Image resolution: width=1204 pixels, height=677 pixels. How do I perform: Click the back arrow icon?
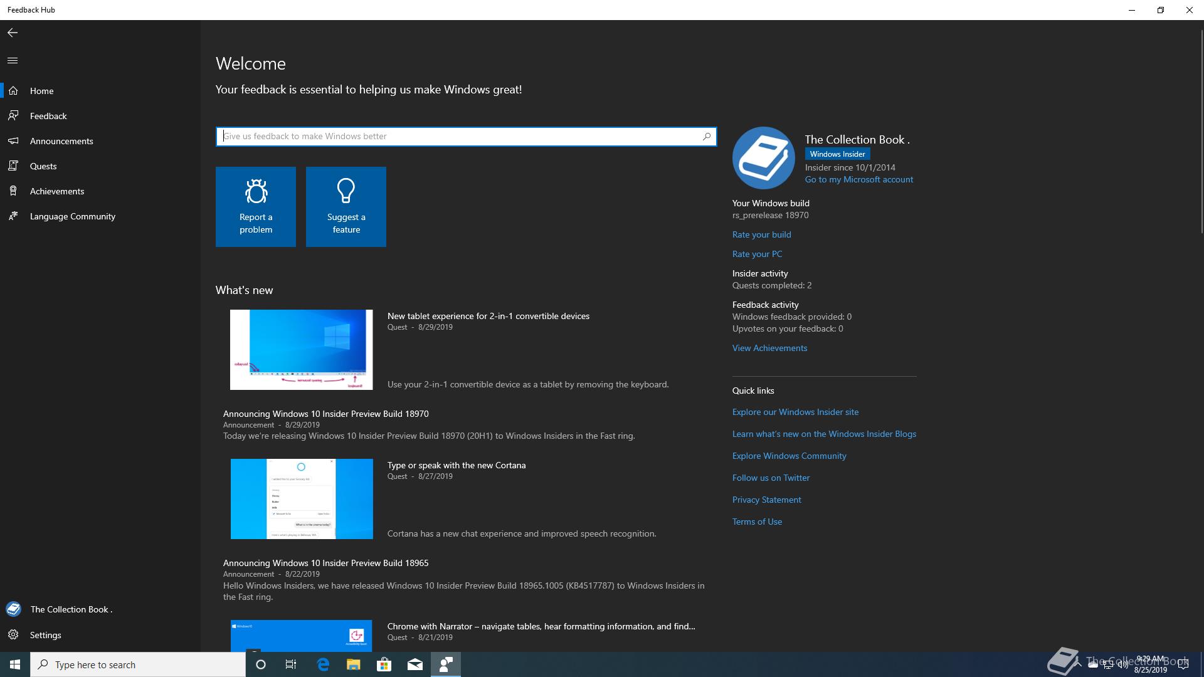click(x=13, y=33)
